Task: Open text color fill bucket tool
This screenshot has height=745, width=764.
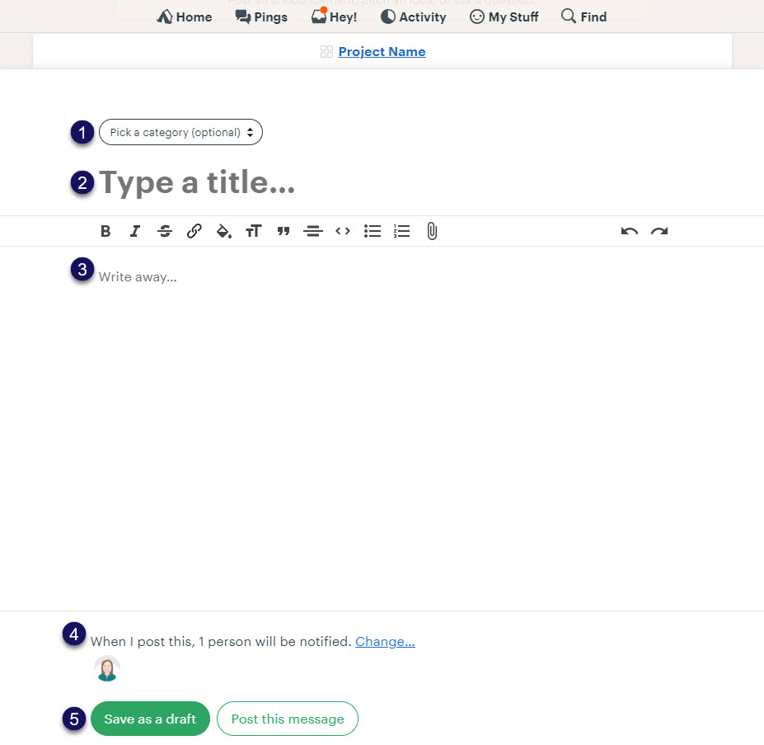Action: tap(223, 231)
